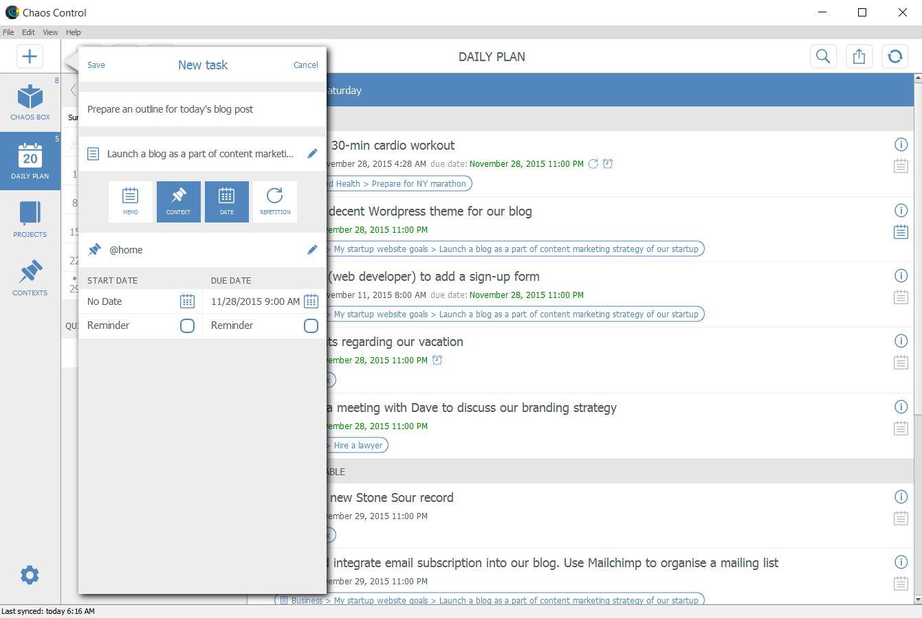
Task: Click the scrollbar down arrow in task list
Action: pos(918,600)
